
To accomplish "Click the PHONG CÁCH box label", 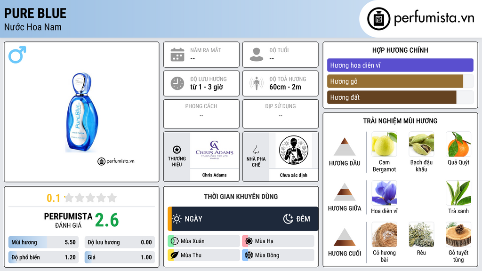I will click(201, 106).
